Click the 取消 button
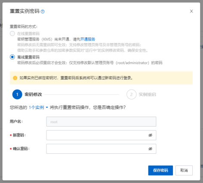The height and width of the screenshot is (183, 203). pos(184,171)
